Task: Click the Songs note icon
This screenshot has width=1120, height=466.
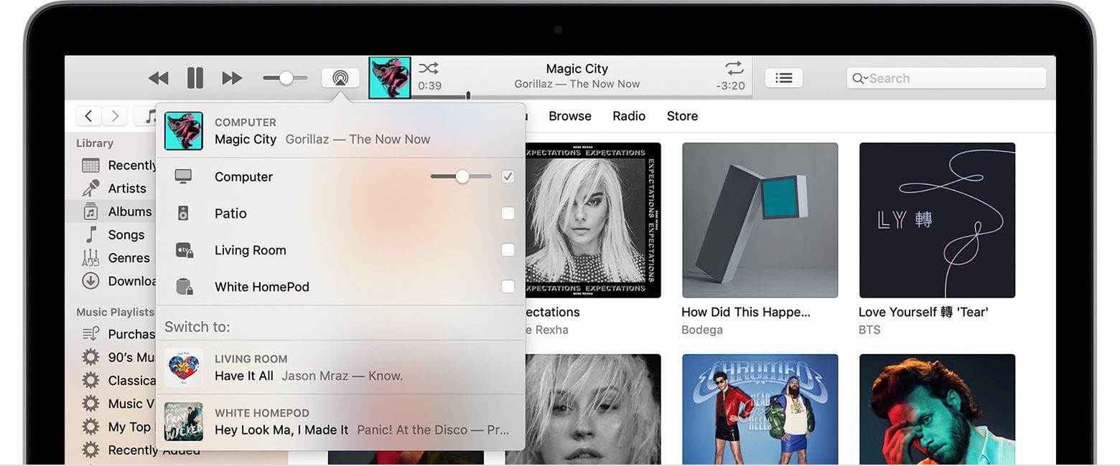Action: point(91,234)
